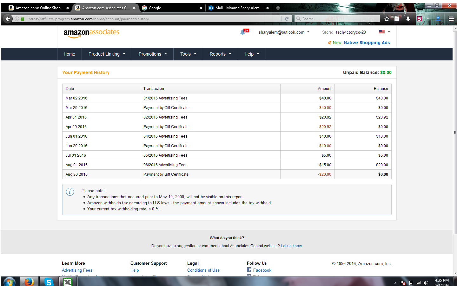Open the Advertising Fees footer link

[x=77, y=270]
